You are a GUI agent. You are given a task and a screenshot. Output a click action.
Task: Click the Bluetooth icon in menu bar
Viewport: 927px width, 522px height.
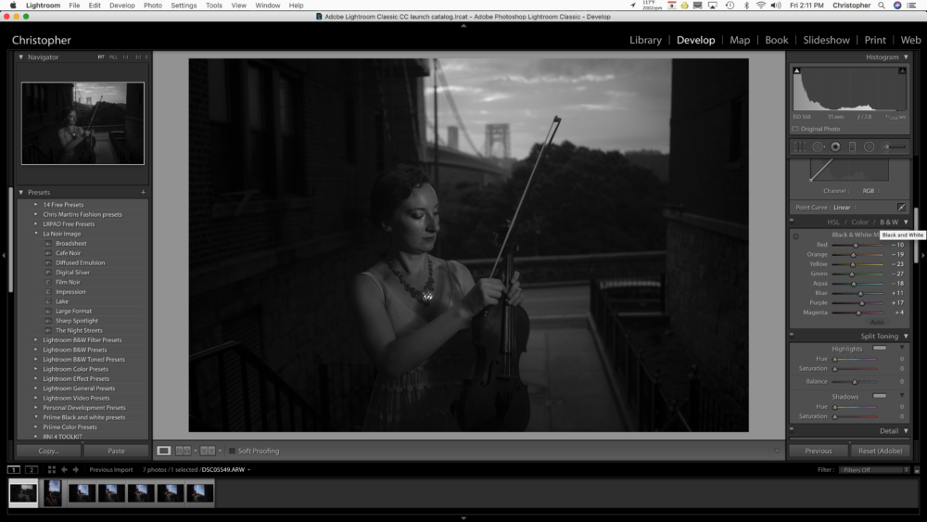coord(746,6)
